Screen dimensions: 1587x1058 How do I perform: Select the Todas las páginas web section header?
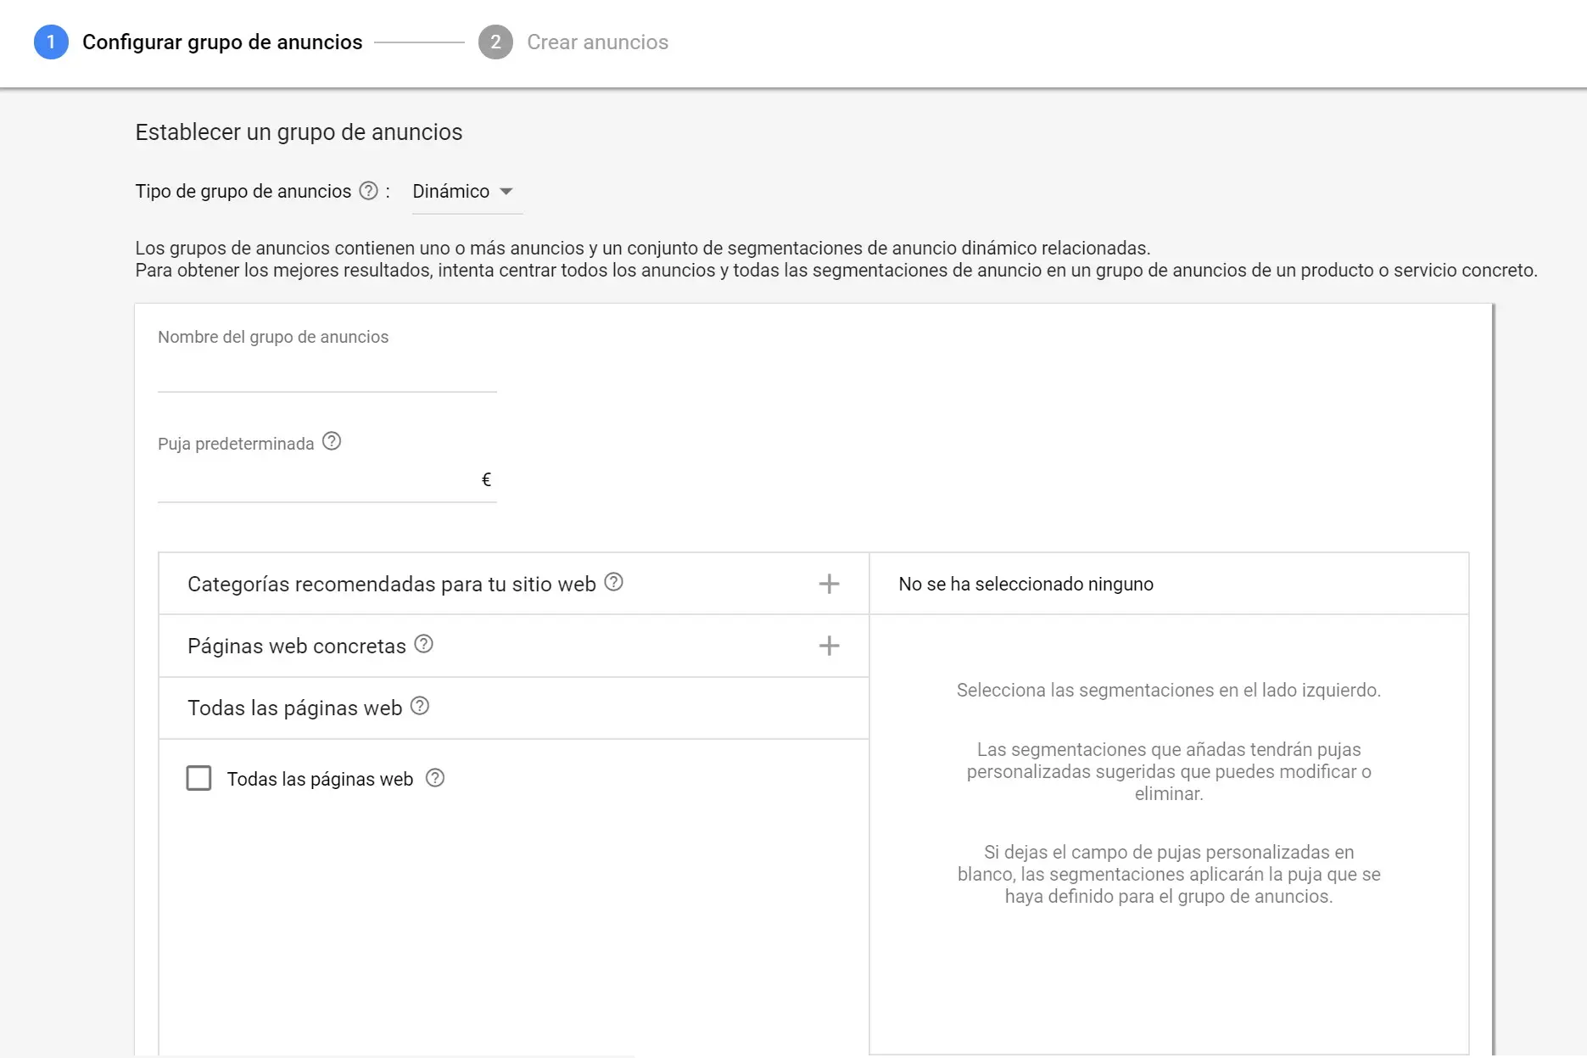(x=513, y=708)
